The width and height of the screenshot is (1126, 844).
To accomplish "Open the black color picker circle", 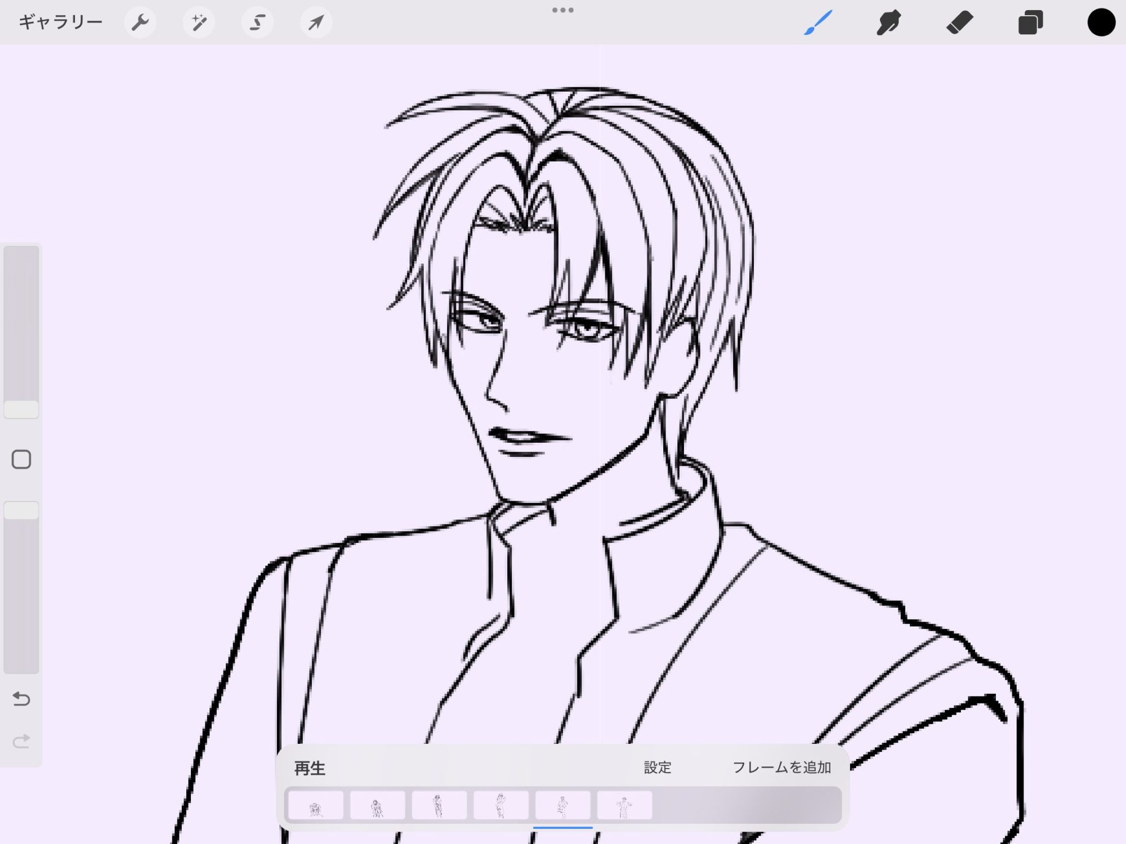I will click(1101, 23).
